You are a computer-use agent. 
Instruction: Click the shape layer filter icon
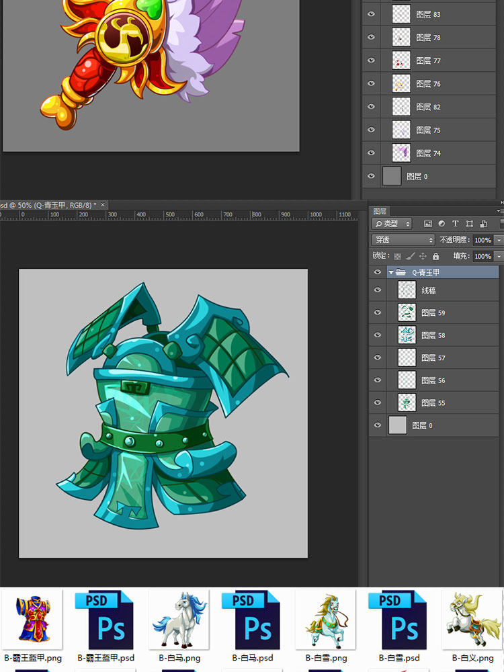[x=469, y=224]
